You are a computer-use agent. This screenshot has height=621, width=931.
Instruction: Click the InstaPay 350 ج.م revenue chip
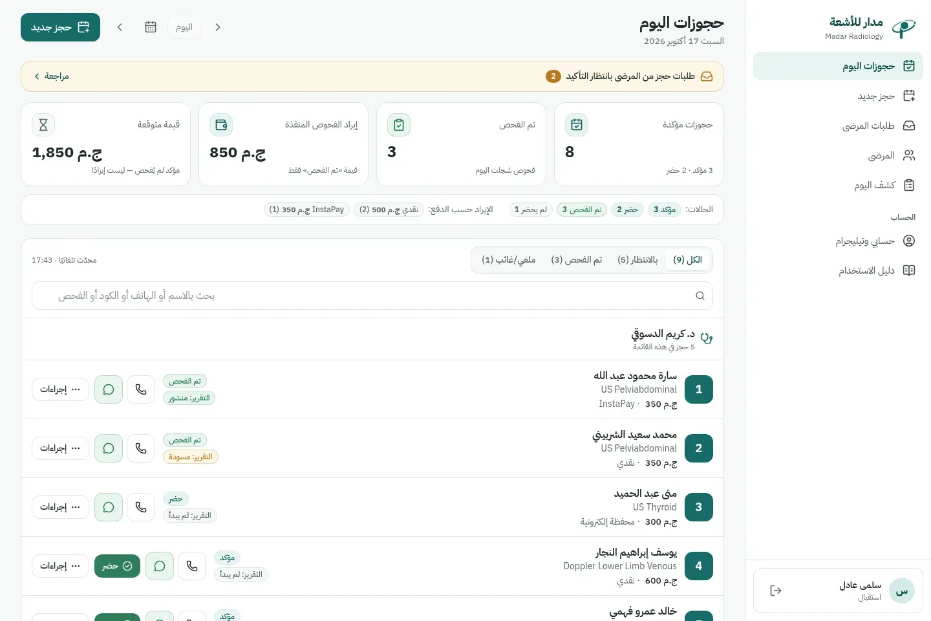306,210
